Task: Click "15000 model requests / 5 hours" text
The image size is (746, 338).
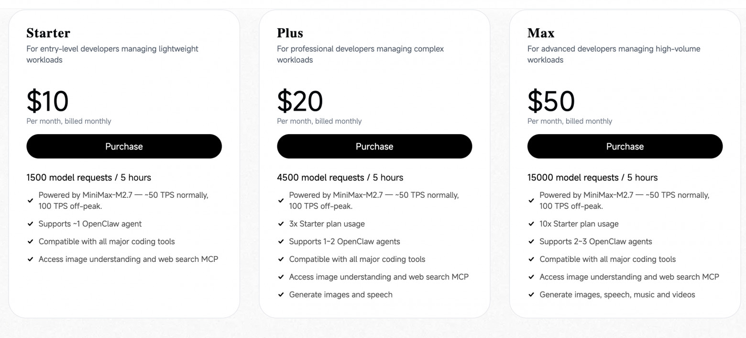Action: point(592,178)
